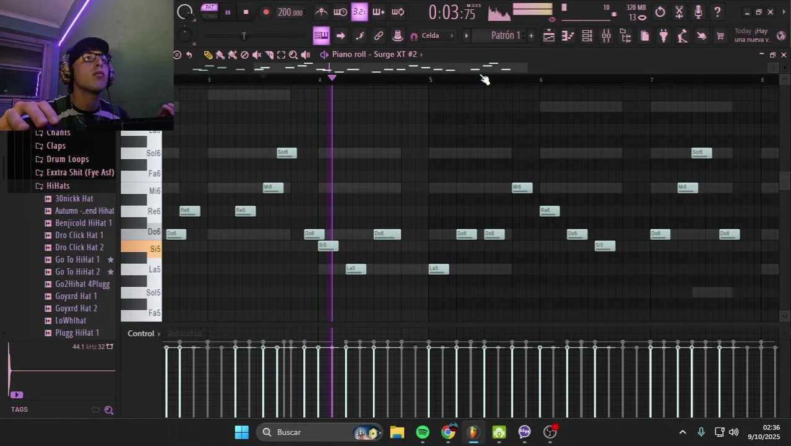The width and height of the screenshot is (791, 446).
Task: Open the shopping cart content library icon
Action: (720, 36)
